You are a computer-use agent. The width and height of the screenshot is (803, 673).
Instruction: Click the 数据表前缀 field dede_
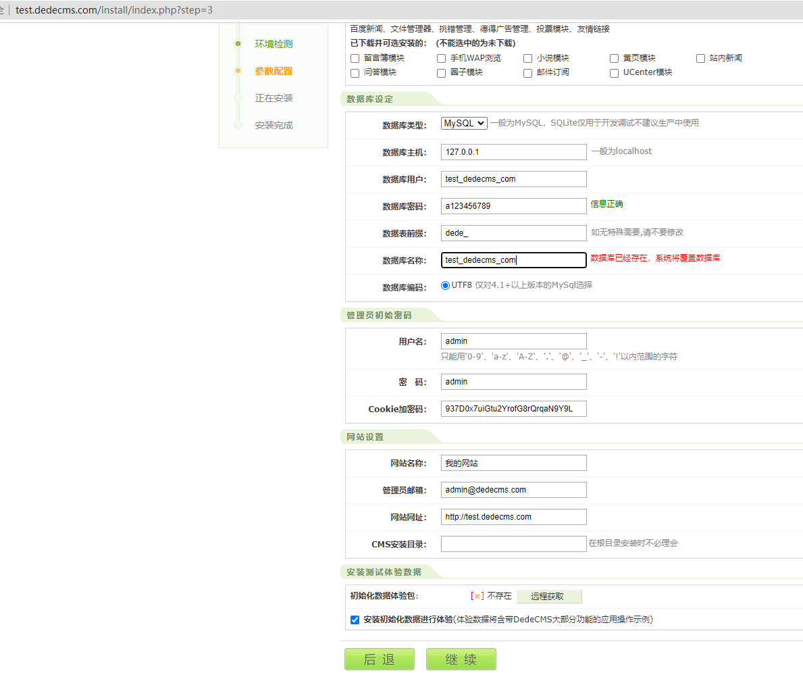click(x=514, y=233)
